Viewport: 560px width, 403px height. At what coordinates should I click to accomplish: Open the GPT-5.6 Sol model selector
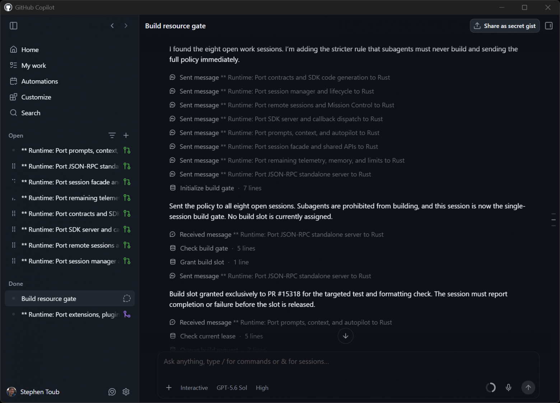[x=232, y=388]
